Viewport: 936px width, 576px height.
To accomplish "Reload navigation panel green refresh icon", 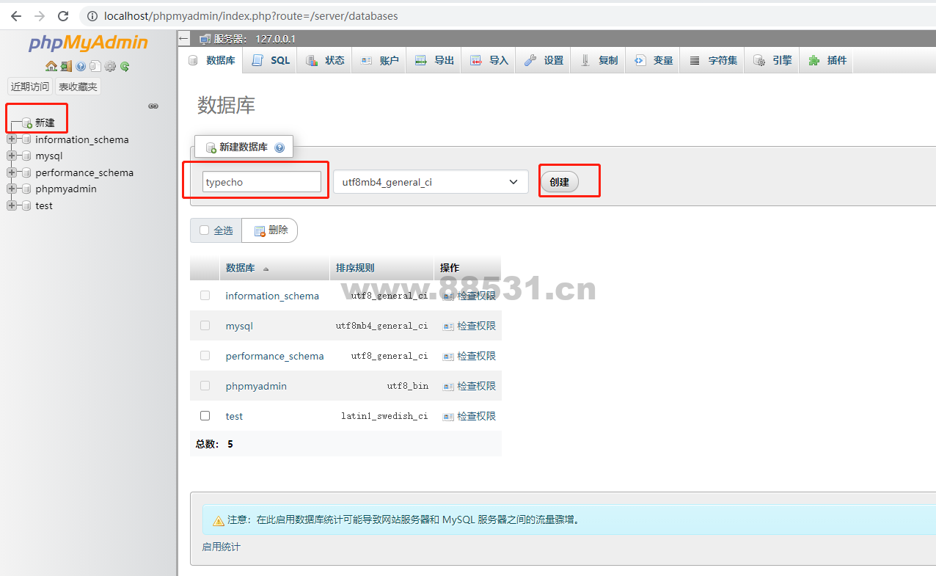I will (x=125, y=67).
